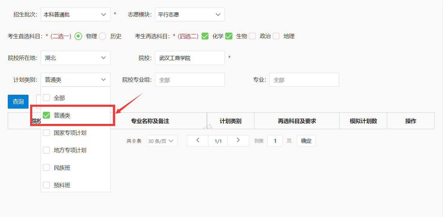Click the next page arrow

click(x=238, y=141)
